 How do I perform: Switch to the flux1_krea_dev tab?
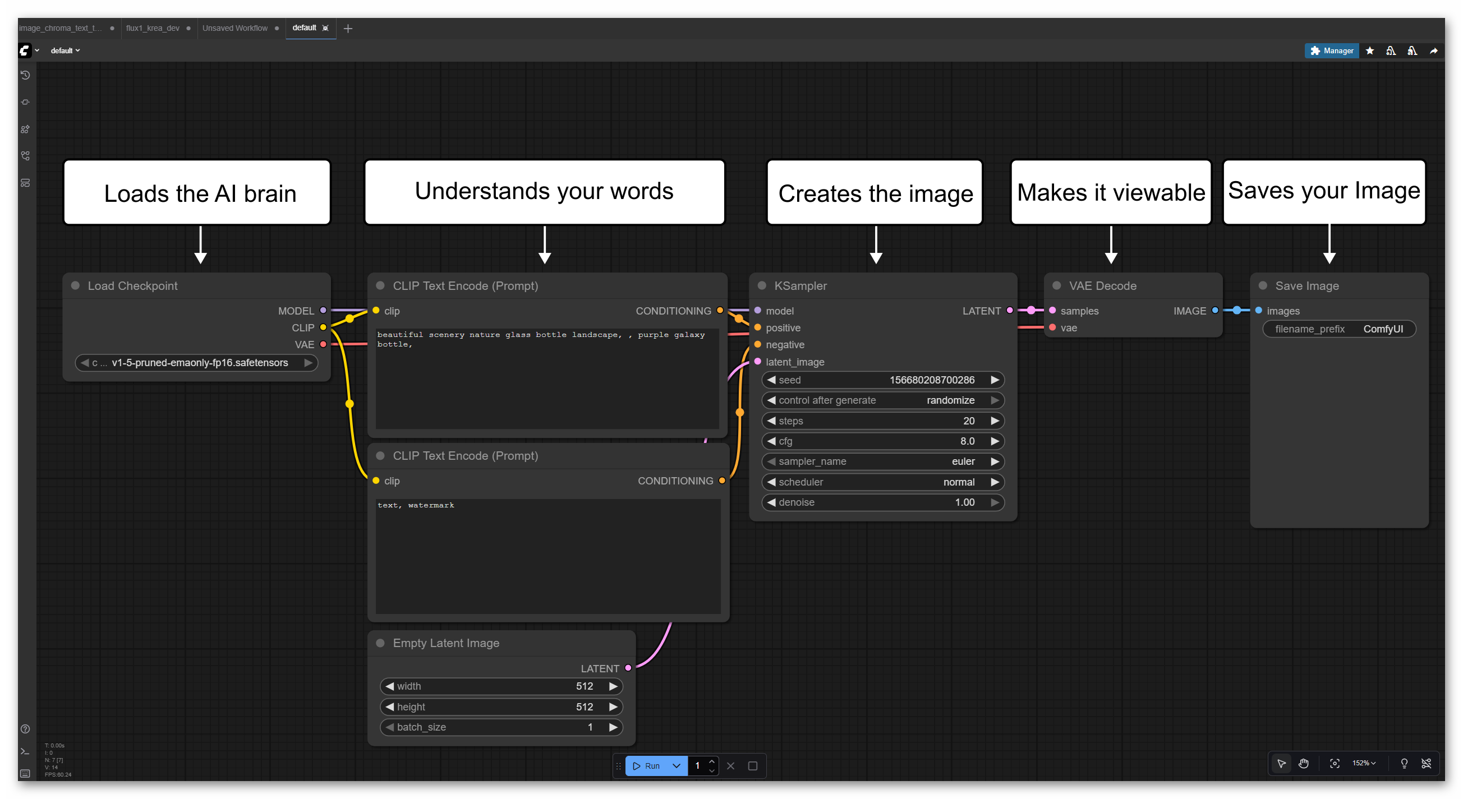coord(153,28)
